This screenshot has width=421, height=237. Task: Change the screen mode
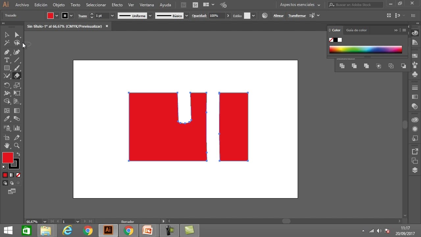coord(12,191)
